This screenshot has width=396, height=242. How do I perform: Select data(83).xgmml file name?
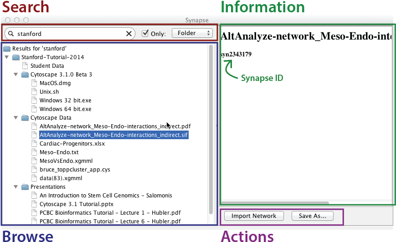61,178
